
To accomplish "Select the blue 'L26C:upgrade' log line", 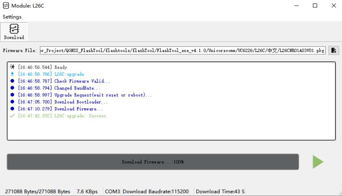I will click(51, 74).
